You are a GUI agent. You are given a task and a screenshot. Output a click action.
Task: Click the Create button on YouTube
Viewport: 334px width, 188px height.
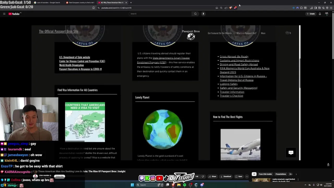pos(311,14)
